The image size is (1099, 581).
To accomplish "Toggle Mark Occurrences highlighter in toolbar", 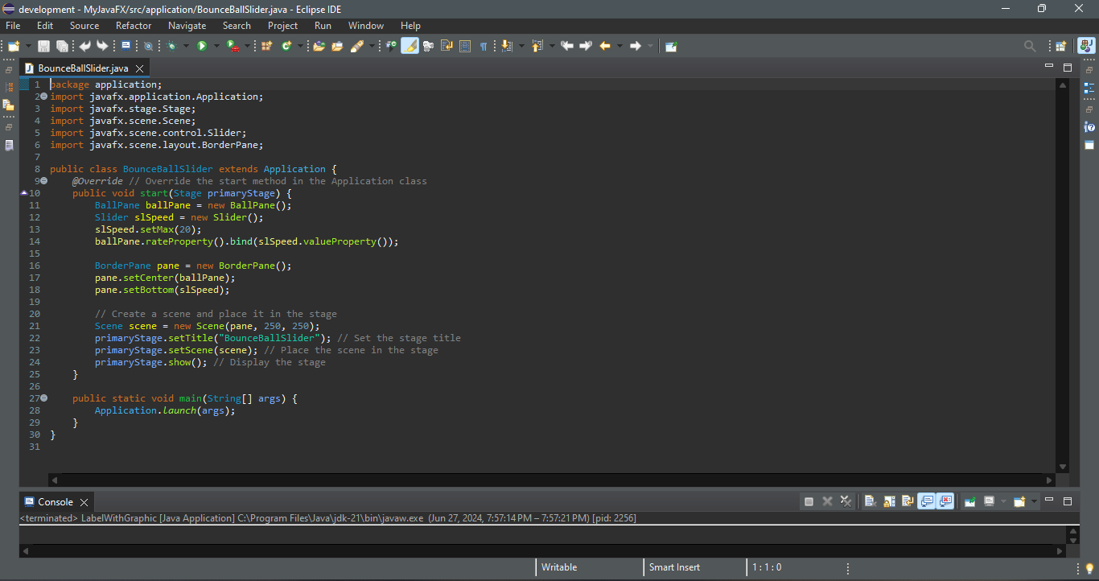I will coord(410,47).
